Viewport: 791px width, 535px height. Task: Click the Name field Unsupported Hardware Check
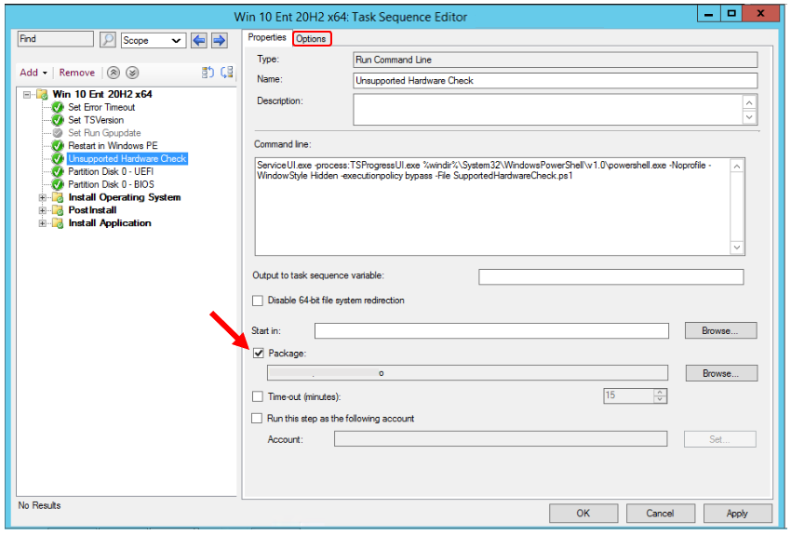[556, 81]
